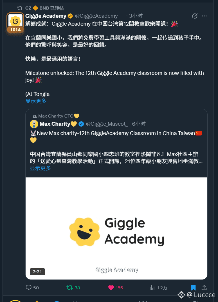Screen dimensions: 218x302
Task: View the analytics bar chart icon
Action: (x=152, y=288)
